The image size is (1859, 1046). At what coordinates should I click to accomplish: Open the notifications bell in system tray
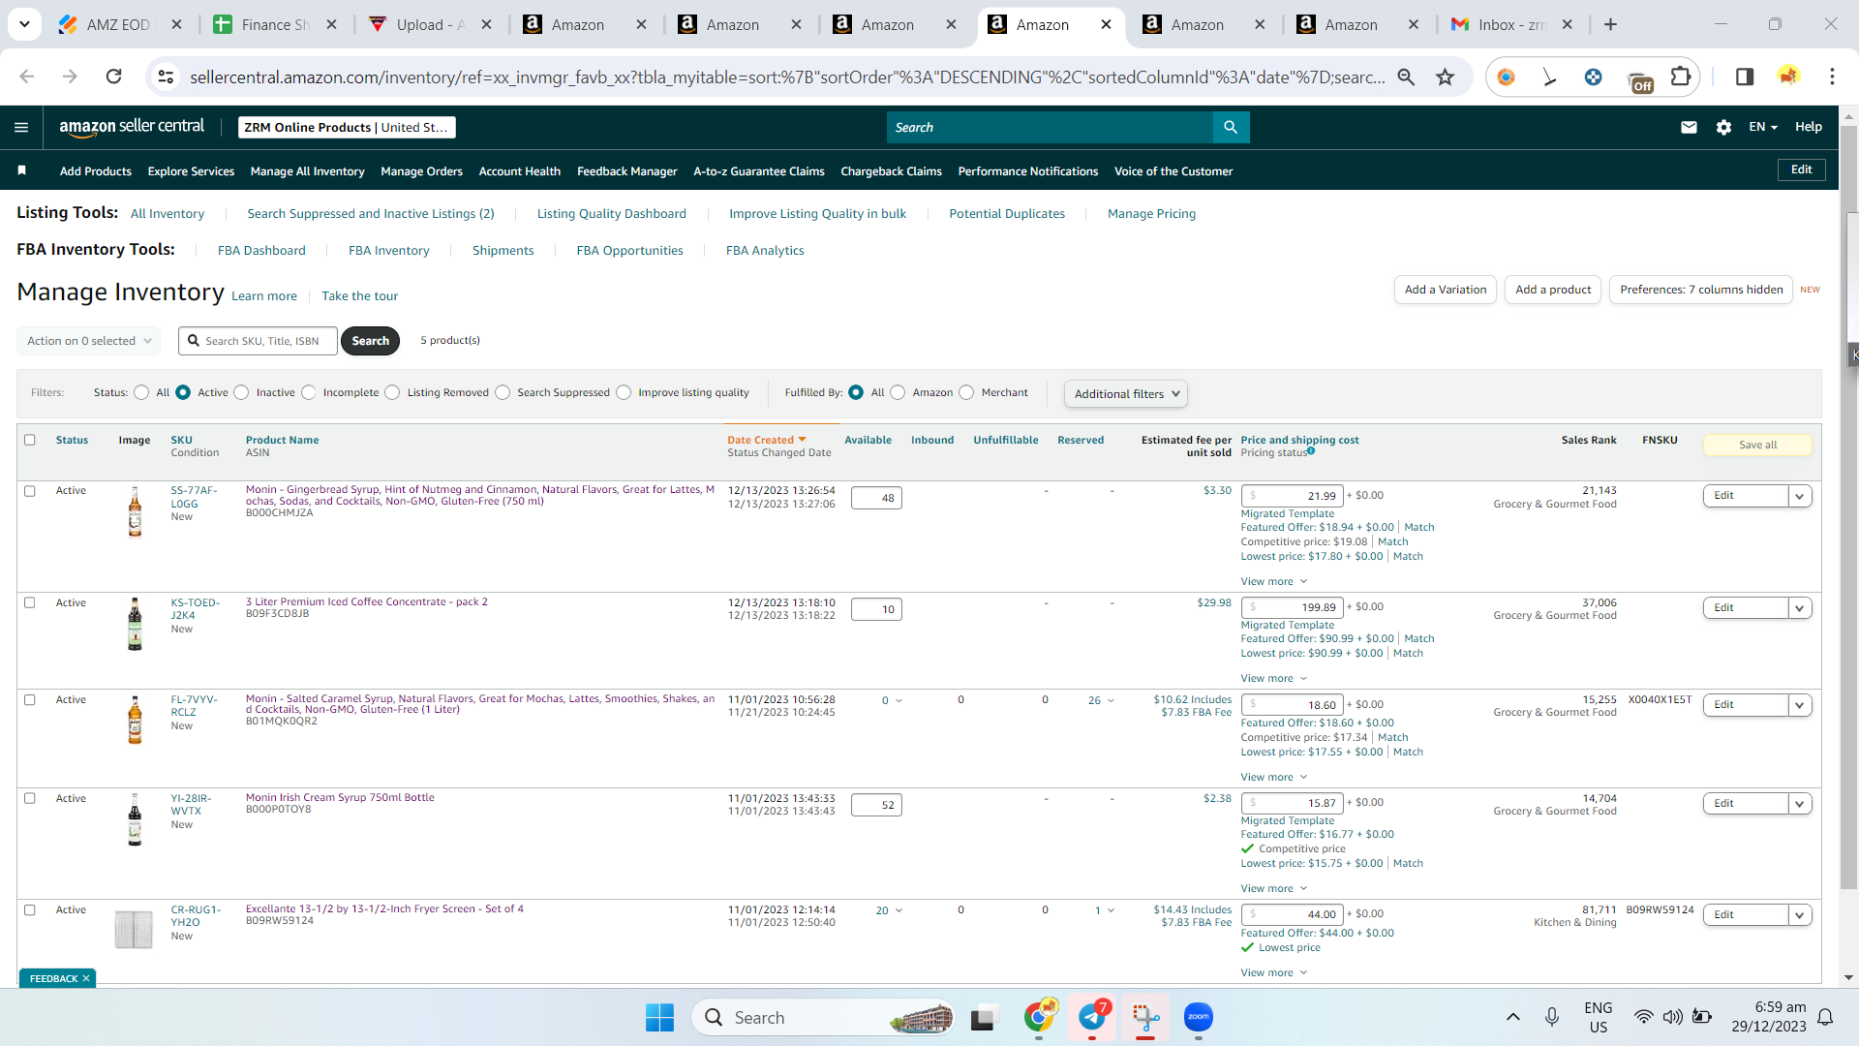tap(1825, 1017)
